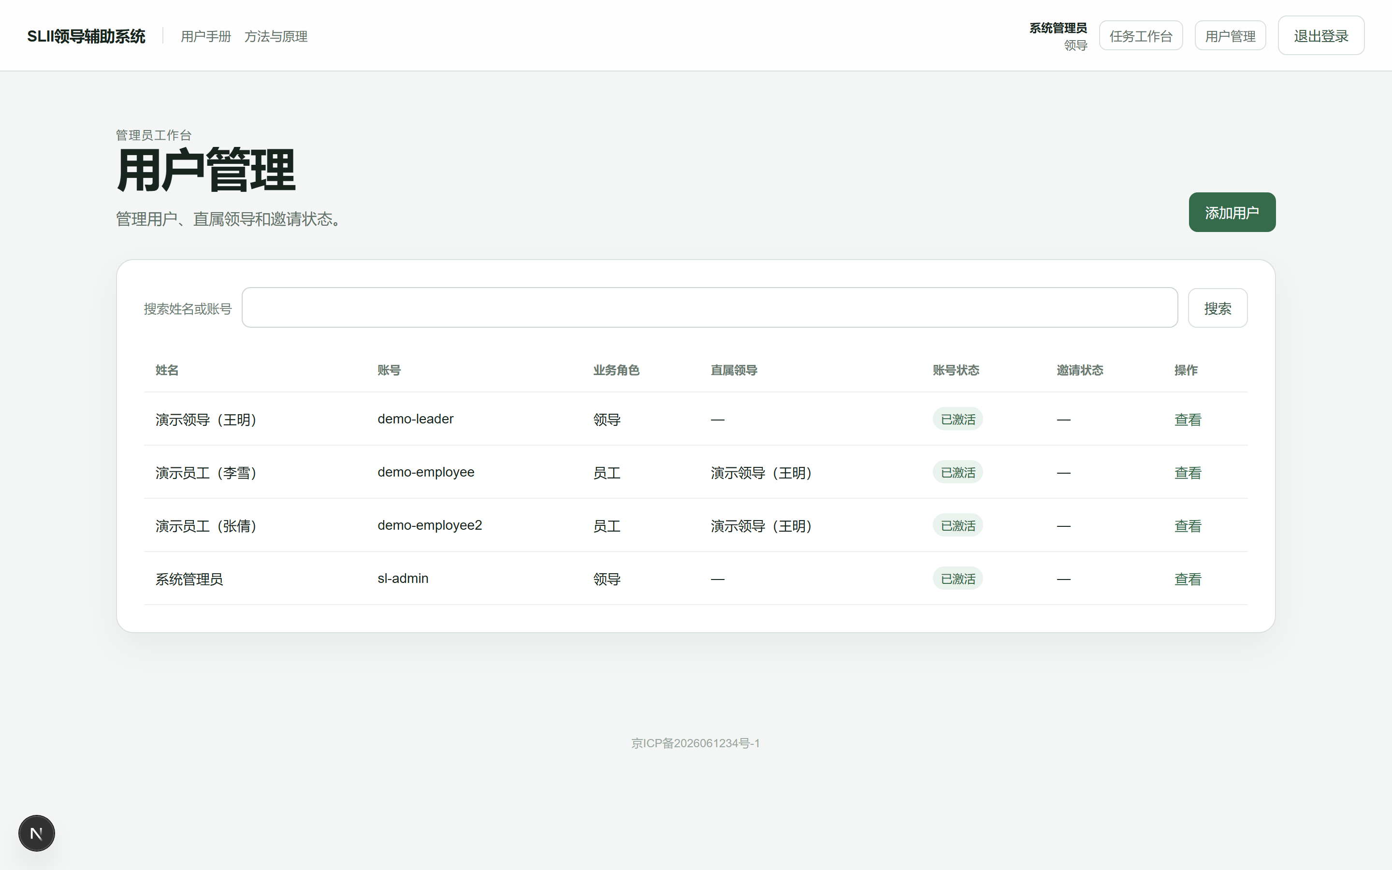Click the 已激活 badge in sl-admin row

(x=957, y=578)
